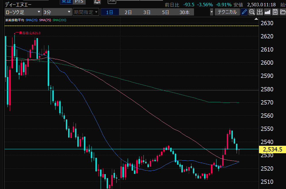Click the magnifier value-search icon
This screenshot has width=286, height=189.
coord(252,12)
